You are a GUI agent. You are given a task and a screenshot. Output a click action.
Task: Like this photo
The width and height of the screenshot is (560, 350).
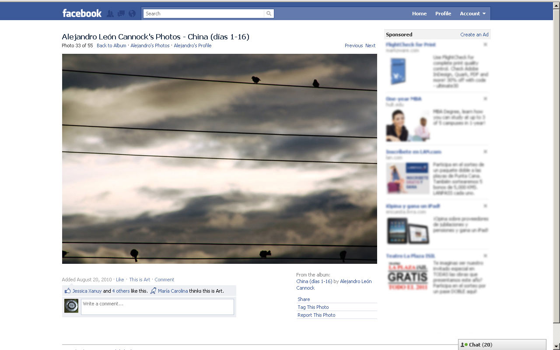click(x=120, y=280)
